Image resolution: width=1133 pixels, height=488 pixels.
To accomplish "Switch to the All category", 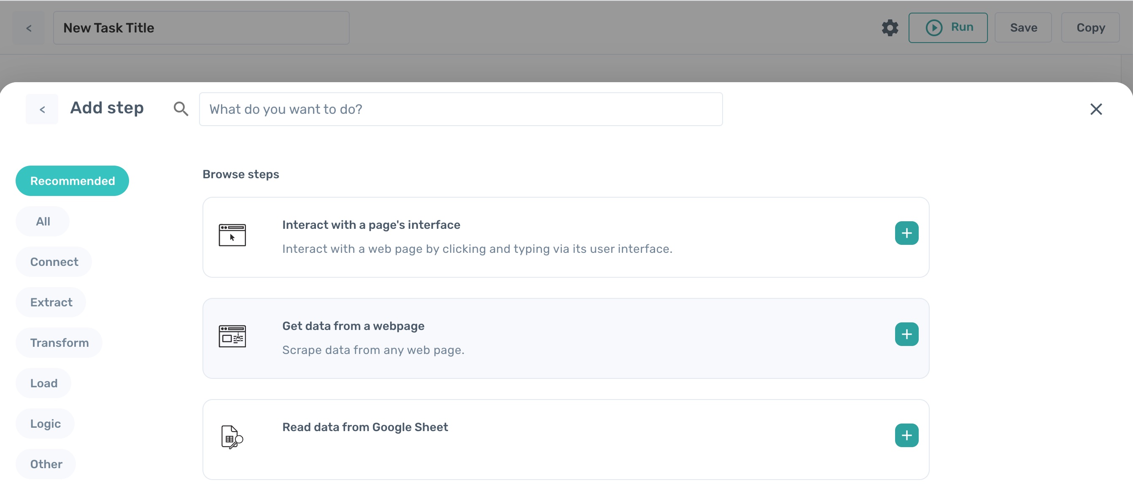I will 43,221.
